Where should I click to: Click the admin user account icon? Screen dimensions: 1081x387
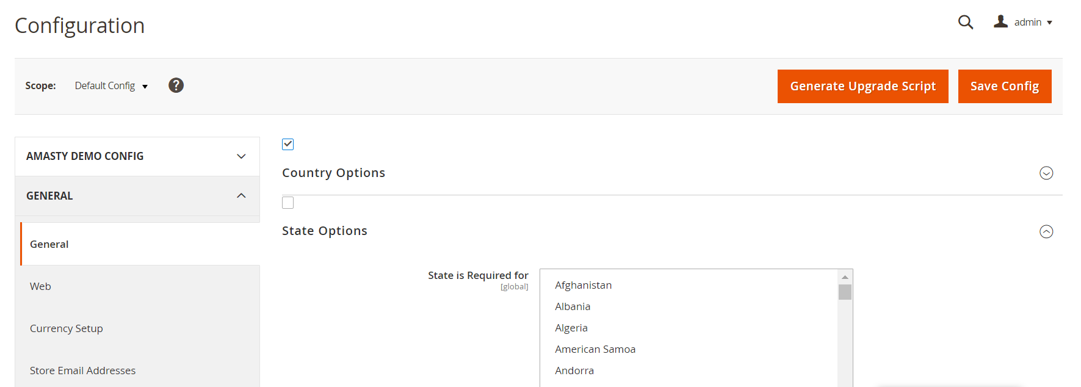click(1000, 22)
